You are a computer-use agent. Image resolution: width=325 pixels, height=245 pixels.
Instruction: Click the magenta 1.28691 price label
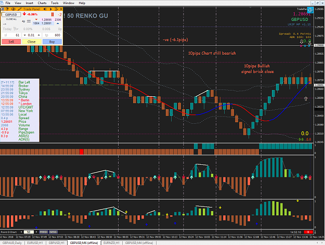[x=302, y=14]
